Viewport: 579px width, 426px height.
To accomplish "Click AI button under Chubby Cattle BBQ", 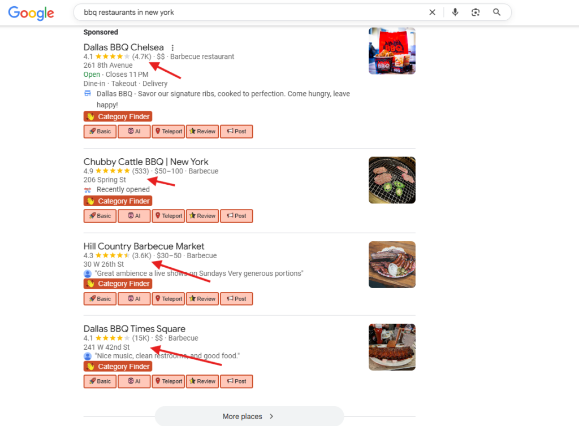I will click(134, 216).
